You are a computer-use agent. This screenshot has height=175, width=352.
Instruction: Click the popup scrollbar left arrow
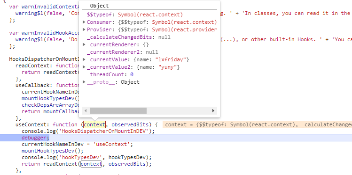86,110
